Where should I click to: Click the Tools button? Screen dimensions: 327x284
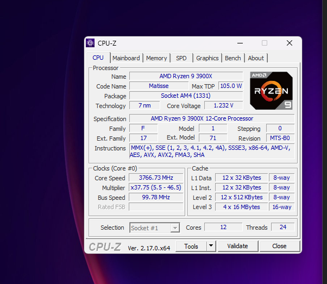pyautogui.click(x=191, y=246)
